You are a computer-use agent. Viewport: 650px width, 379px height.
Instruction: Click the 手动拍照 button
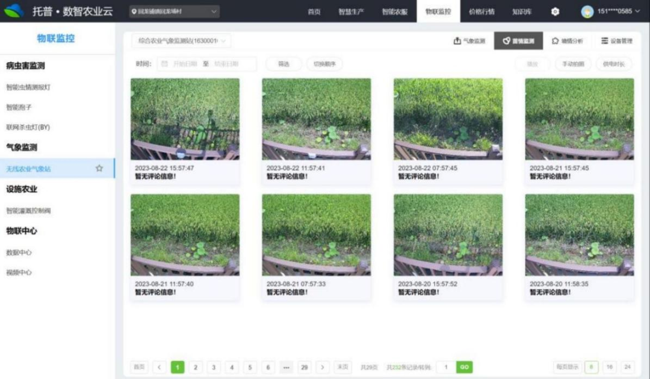(x=572, y=64)
